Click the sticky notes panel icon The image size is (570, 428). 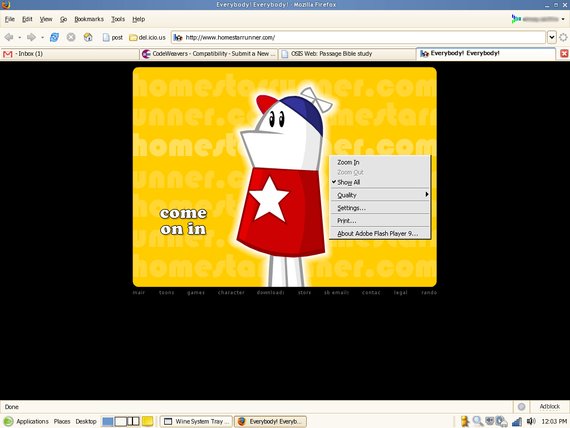(x=147, y=421)
